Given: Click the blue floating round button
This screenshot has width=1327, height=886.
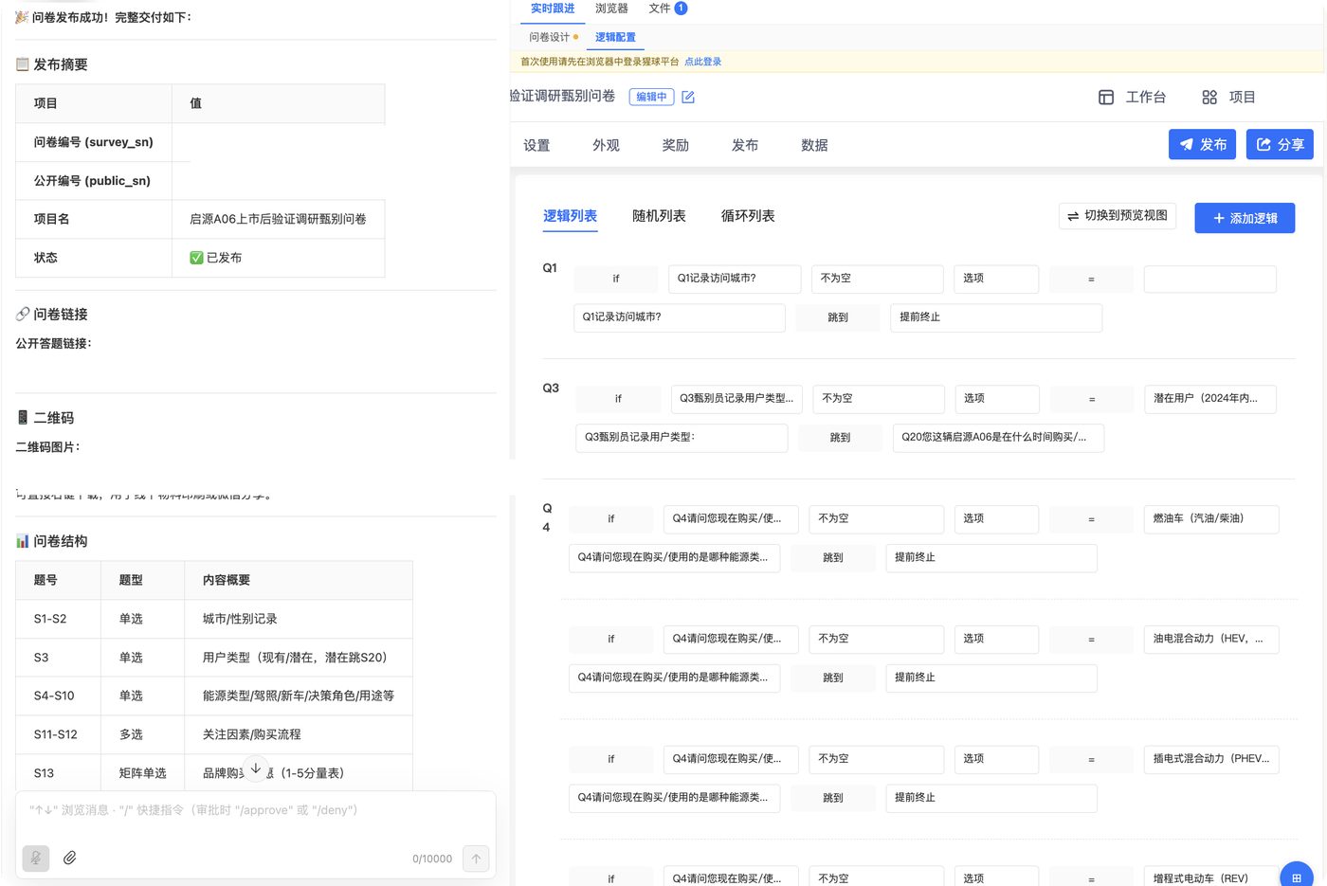Looking at the screenshot, I should 1296,876.
